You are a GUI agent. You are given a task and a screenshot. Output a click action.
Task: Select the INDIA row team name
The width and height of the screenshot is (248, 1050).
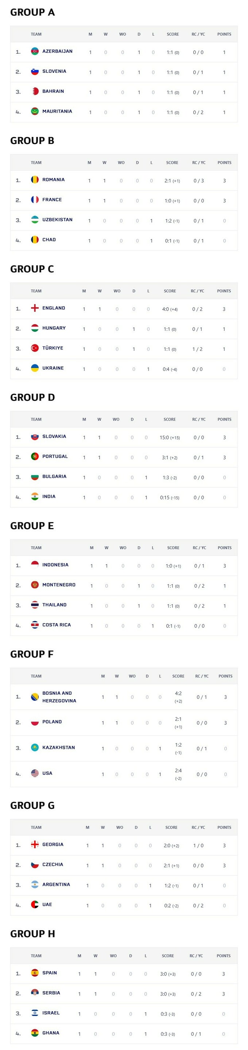(49, 496)
